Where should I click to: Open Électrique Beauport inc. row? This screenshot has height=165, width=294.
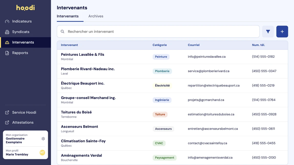click(x=173, y=86)
